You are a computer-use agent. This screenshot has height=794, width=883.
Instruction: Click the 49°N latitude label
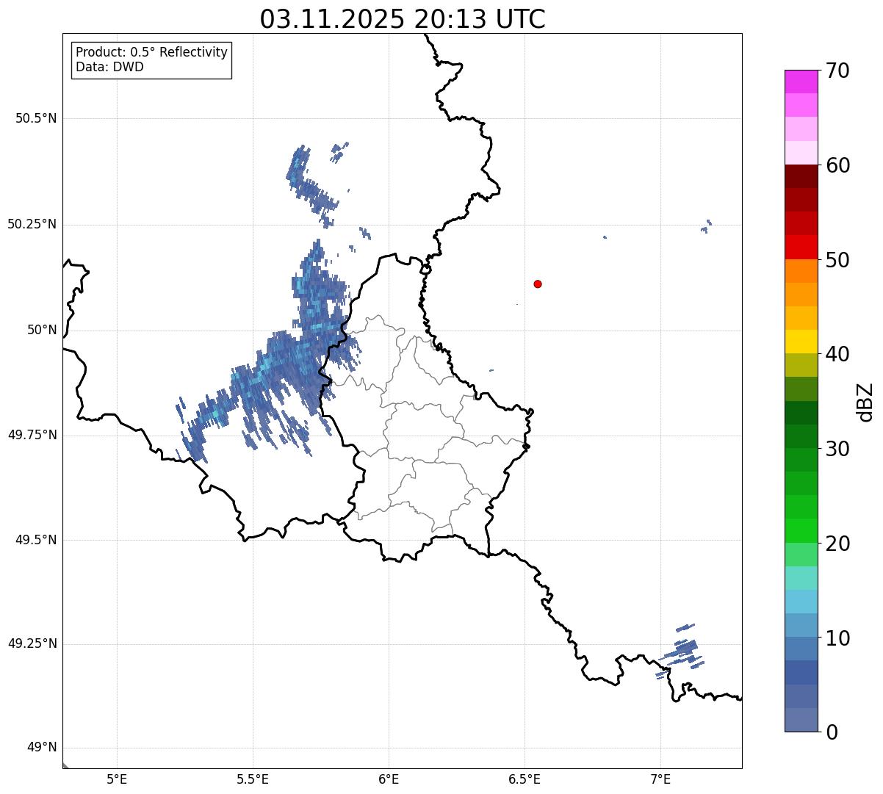coord(42,748)
